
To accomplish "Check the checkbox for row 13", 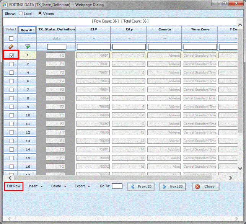I will tap(11, 141).
